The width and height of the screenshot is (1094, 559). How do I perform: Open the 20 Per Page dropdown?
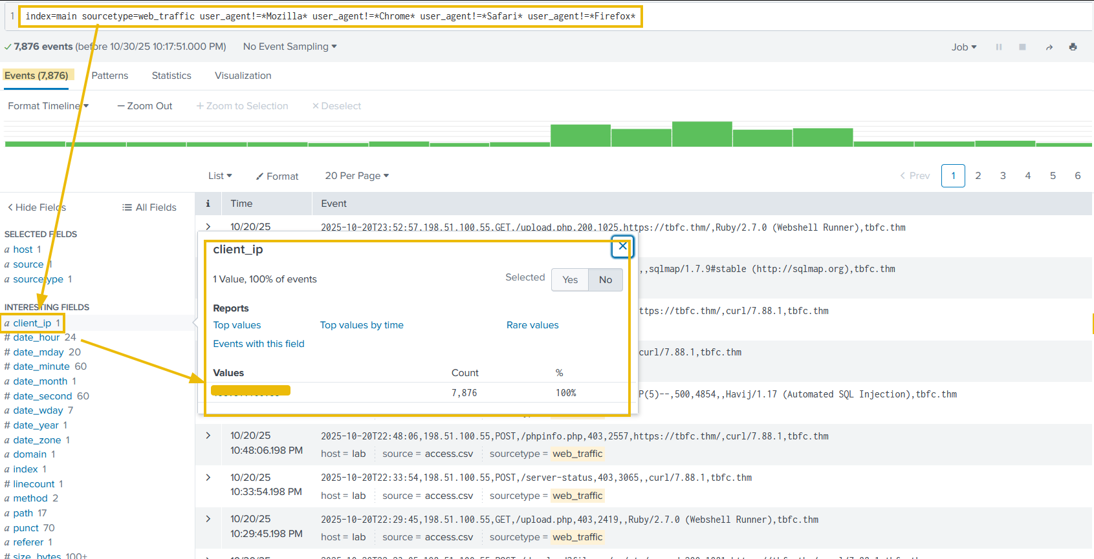pos(356,176)
